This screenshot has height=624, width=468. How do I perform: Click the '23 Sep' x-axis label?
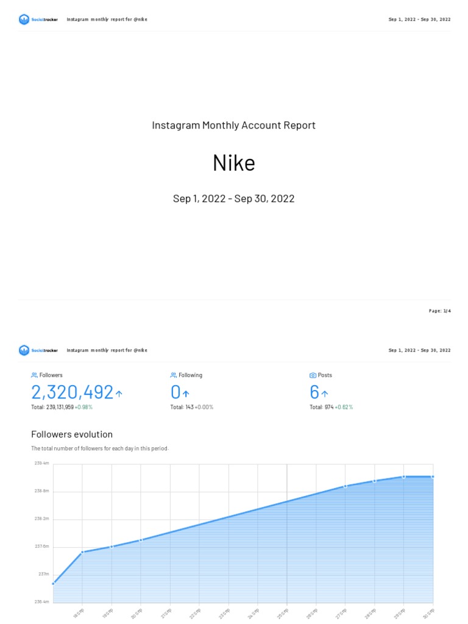pos(224,613)
